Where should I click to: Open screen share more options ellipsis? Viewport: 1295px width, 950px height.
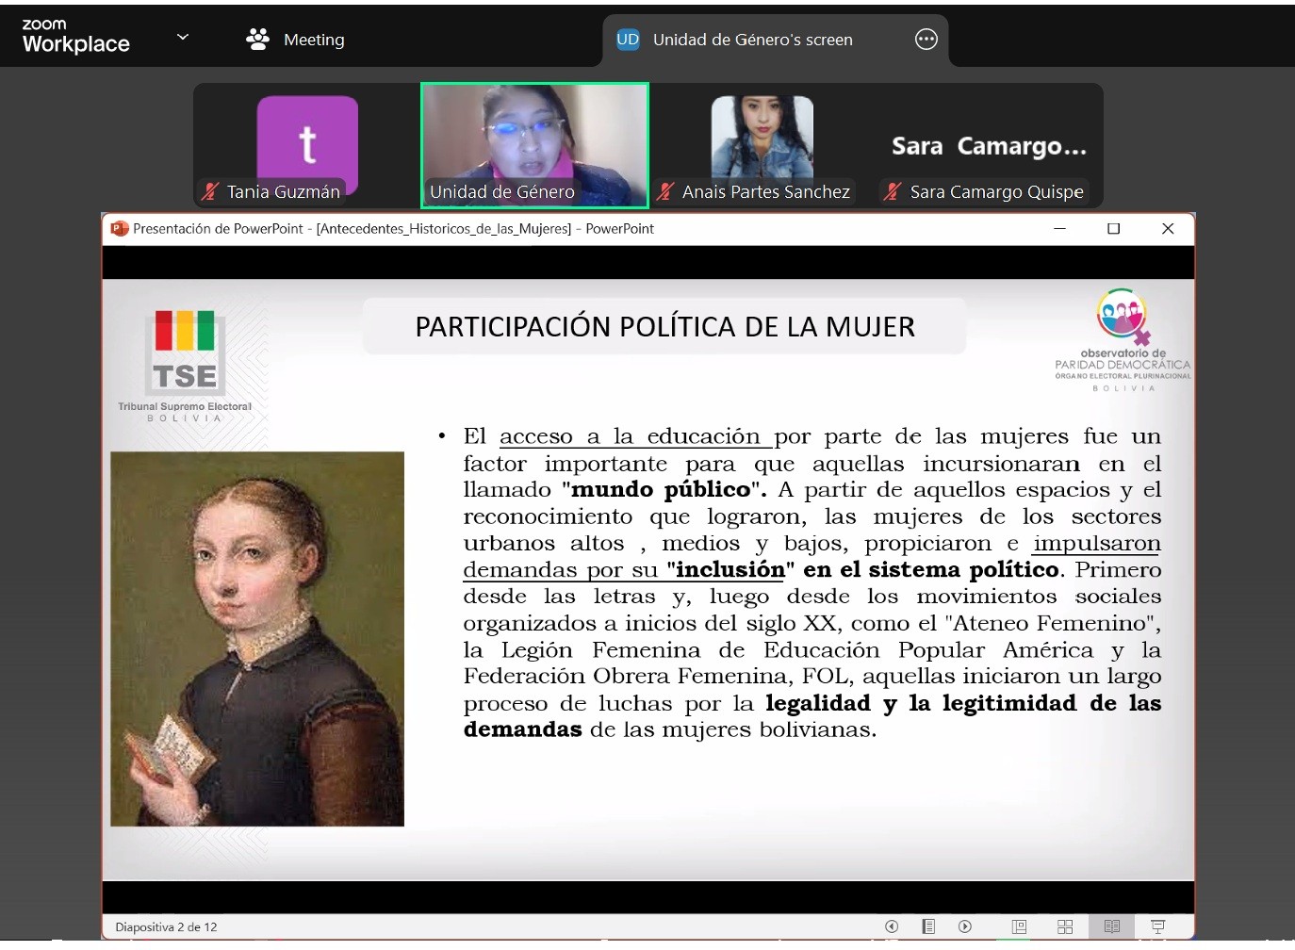pos(926,40)
